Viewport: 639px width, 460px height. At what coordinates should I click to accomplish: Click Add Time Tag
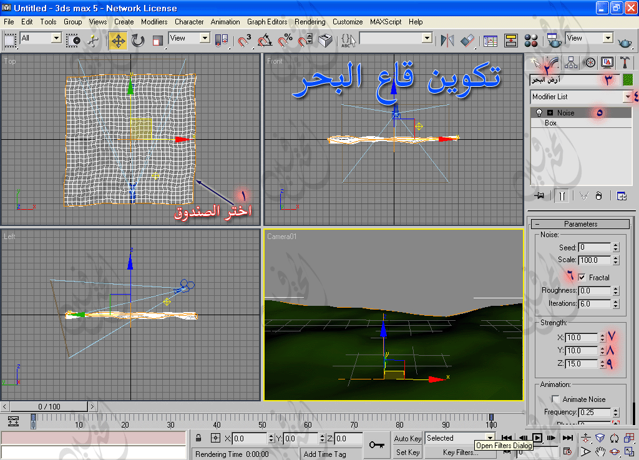coord(324,454)
